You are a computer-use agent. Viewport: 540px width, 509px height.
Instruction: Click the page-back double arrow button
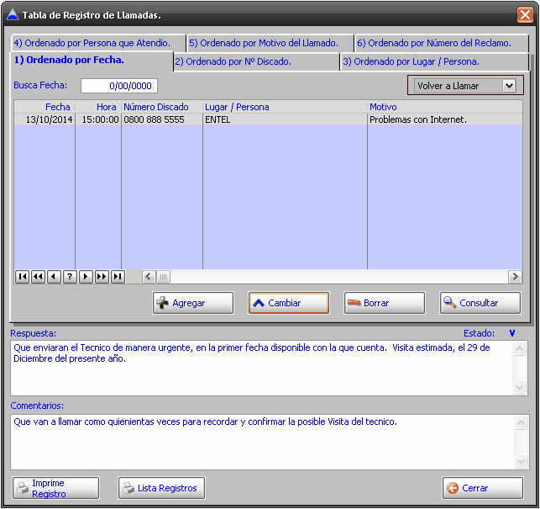click(x=38, y=277)
